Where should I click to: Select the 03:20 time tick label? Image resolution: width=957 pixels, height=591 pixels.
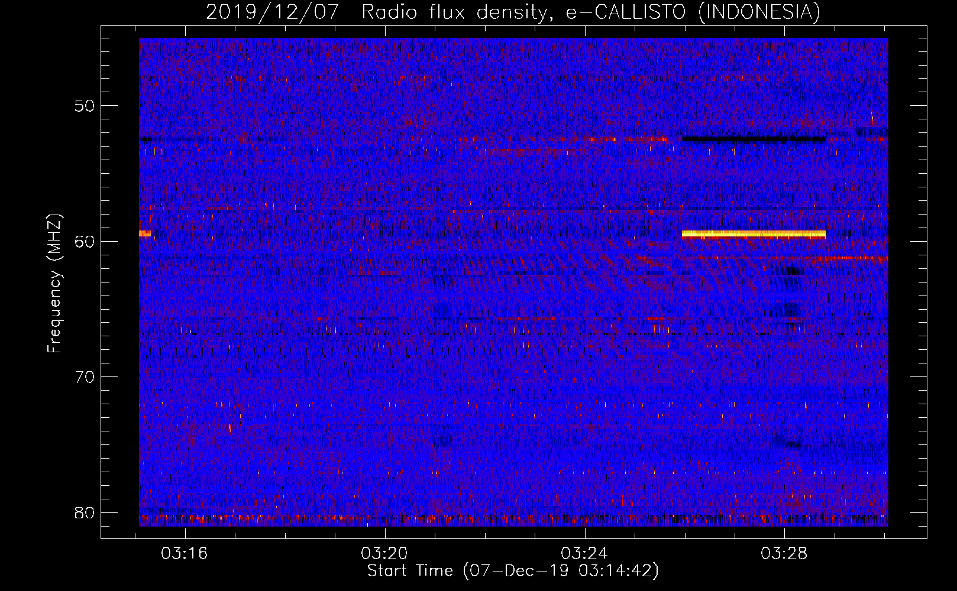[x=384, y=554]
